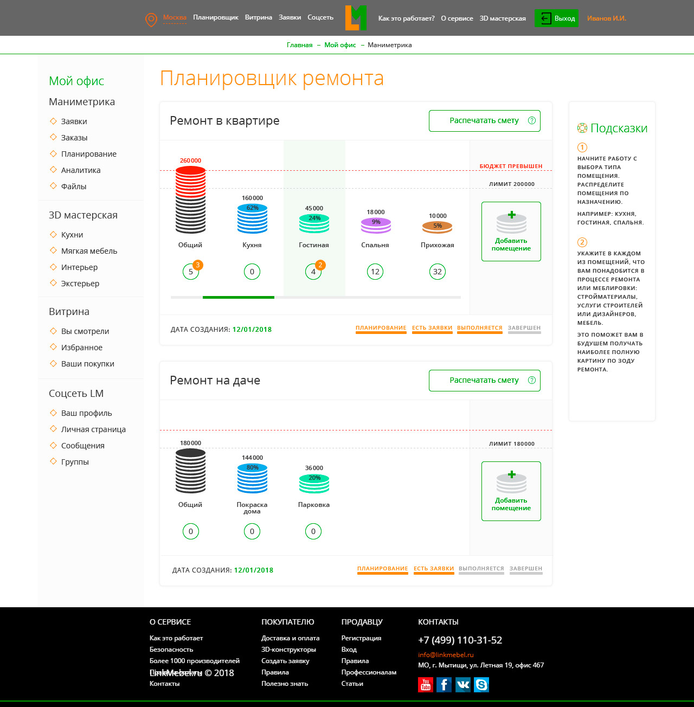Open the Skype icon in footer

point(481,685)
